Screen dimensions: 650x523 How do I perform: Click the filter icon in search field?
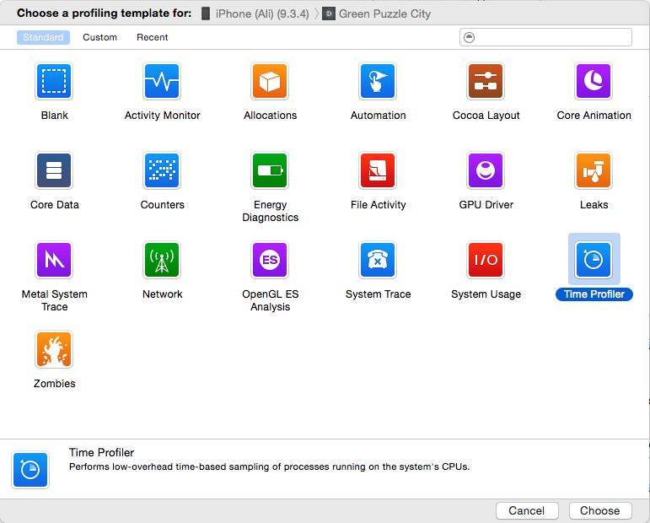coord(469,37)
